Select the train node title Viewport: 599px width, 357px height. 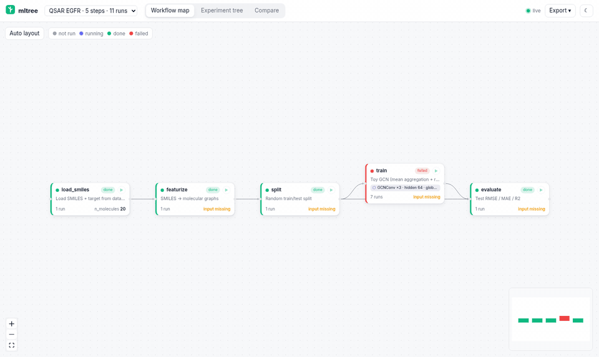(381, 171)
